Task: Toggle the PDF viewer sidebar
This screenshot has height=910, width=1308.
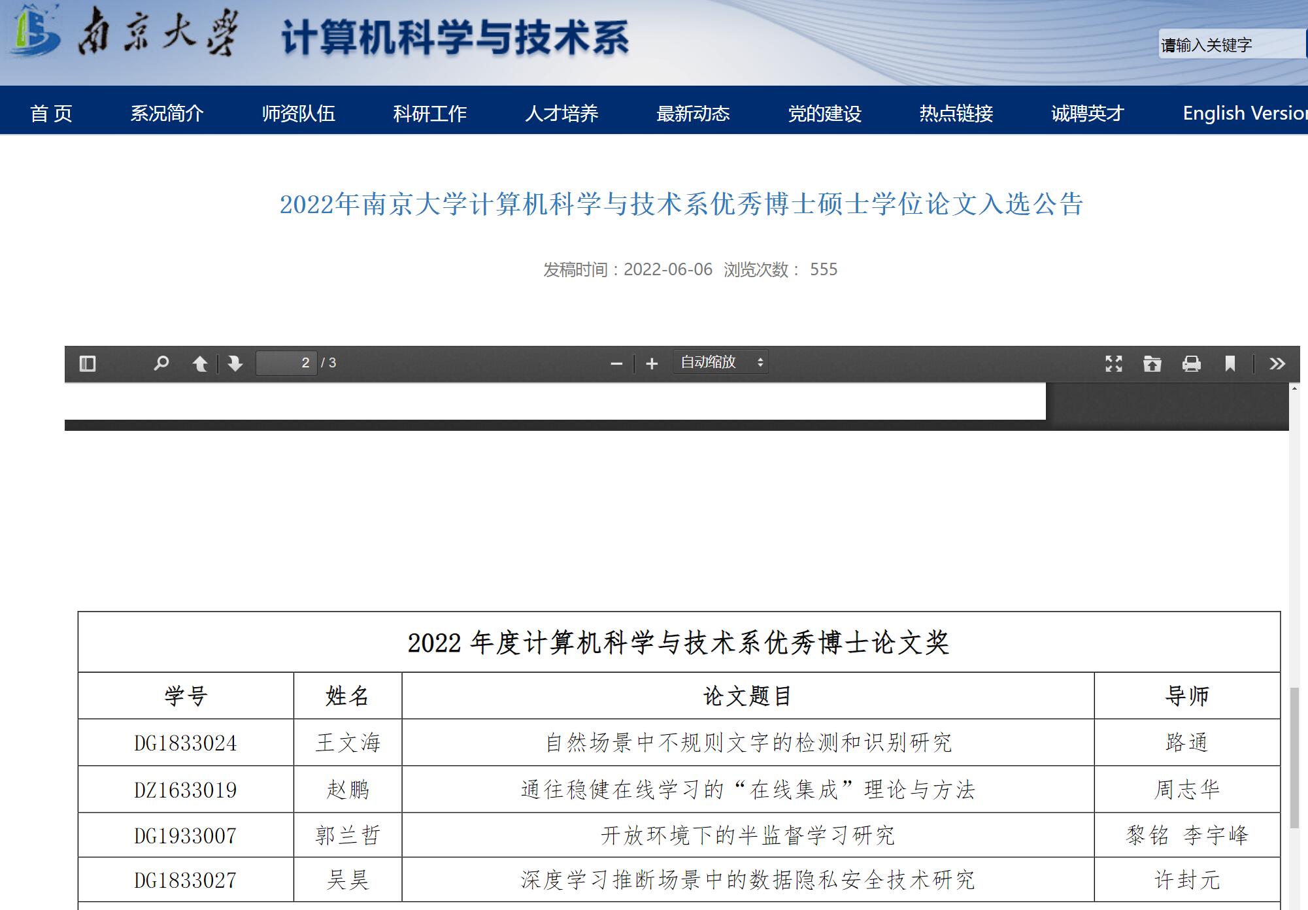Action: coord(88,363)
